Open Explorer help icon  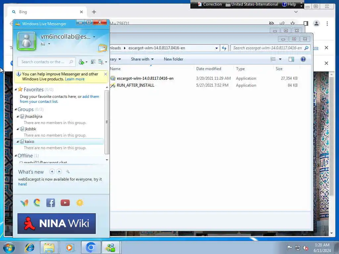click(x=303, y=59)
